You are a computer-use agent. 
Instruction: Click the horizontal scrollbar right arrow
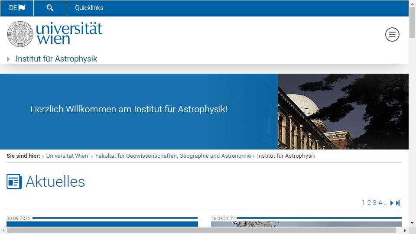[405, 230]
